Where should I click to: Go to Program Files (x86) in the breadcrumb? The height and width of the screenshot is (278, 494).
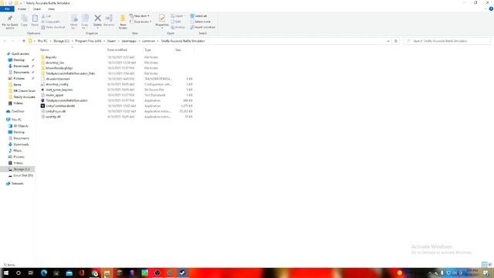click(x=88, y=41)
